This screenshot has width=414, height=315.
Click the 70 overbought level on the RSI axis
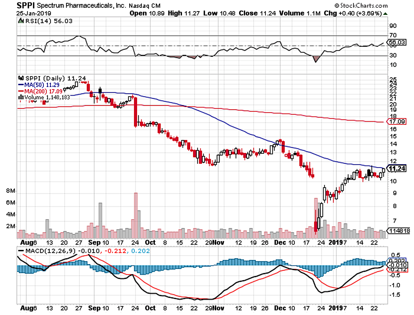pyautogui.click(x=393, y=35)
